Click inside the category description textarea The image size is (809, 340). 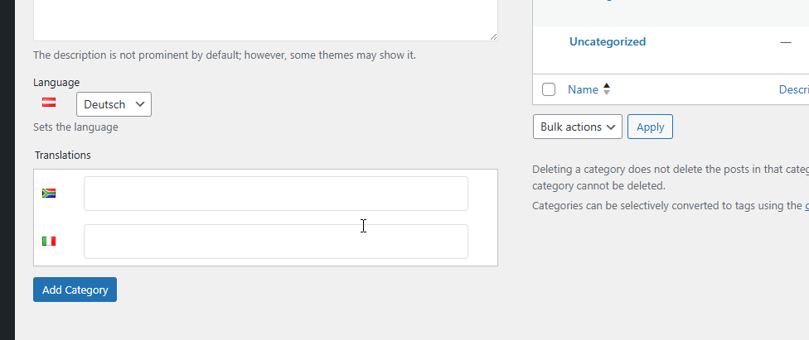coord(265,20)
